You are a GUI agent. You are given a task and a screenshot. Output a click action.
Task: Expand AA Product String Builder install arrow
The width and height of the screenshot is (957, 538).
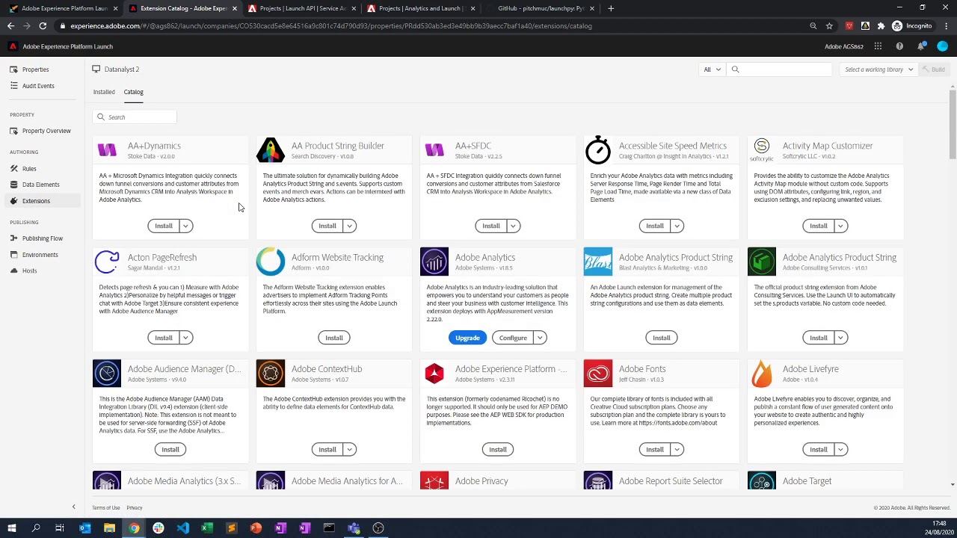(x=349, y=226)
